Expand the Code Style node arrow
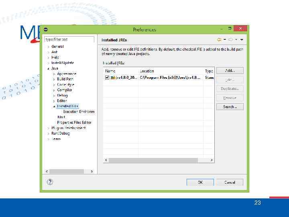 [54, 85]
